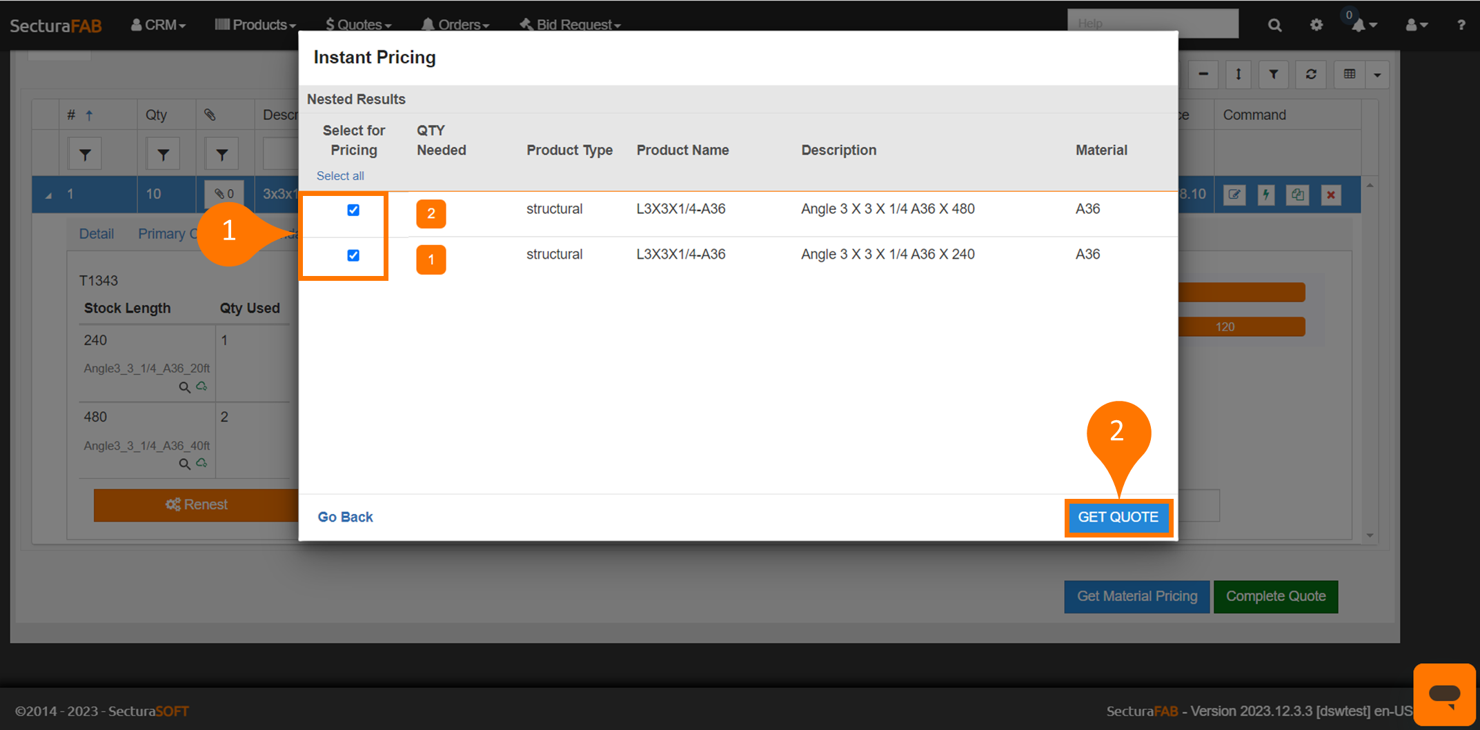Open the Quotes menu
Screen dimensions: 1480x730
pos(358,26)
